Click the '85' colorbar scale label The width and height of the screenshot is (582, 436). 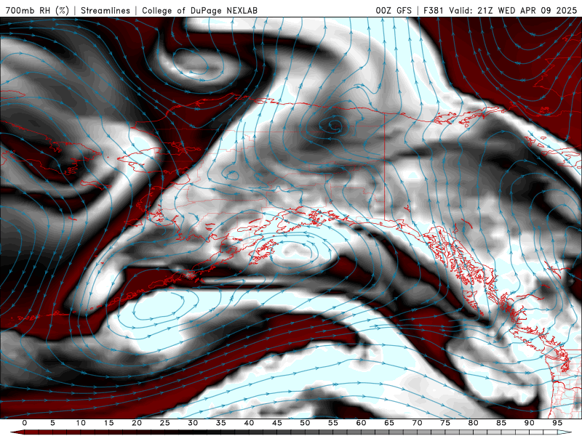click(x=501, y=423)
